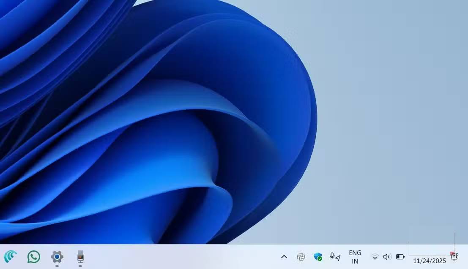The height and width of the screenshot is (269, 468).
Task: Open Quick Settings from the status cluster
Action: click(387, 256)
